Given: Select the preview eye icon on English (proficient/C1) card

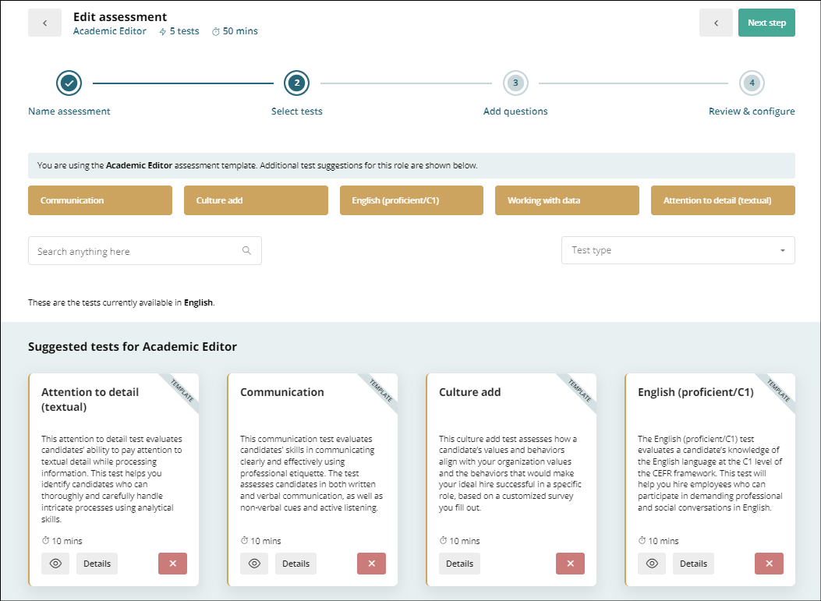Looking at the screenshot, I should point(652,563).
